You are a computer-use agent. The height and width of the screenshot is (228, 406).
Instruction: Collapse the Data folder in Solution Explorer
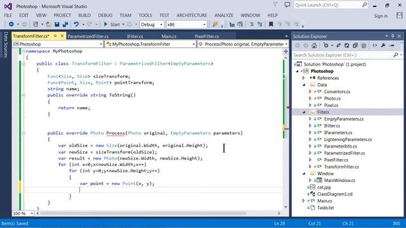tap(304, 85)
